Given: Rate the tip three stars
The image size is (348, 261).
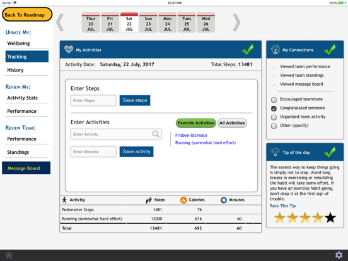Looking at the screenshot, I should [305, 217].
